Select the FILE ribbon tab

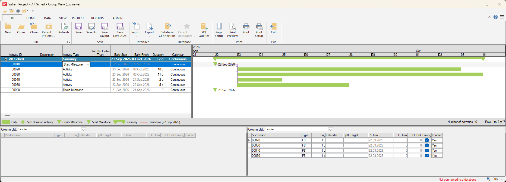pyautogui.click(x=12, y=18)
